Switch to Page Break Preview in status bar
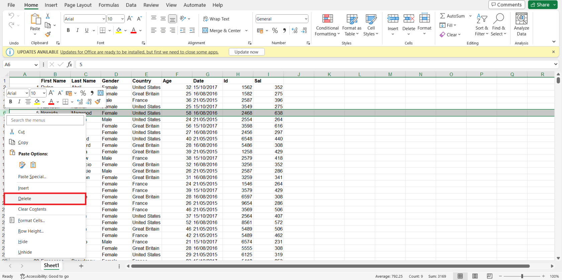This screenshot has width=562, height=280. click(x=490, y=276)
